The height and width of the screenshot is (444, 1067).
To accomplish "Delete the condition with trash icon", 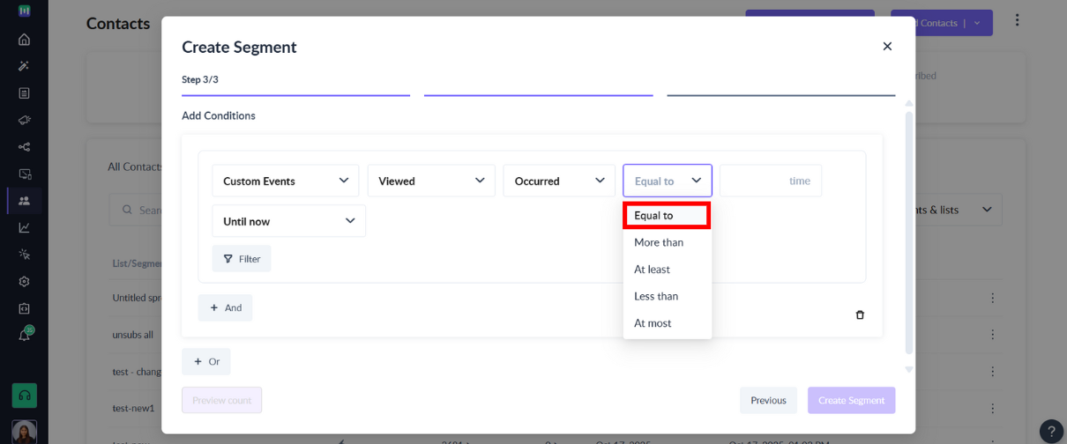I will [860, 314].
